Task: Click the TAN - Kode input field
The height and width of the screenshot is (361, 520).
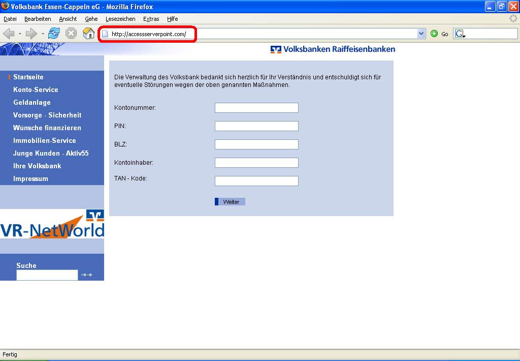Action: (x=256, y=180)
